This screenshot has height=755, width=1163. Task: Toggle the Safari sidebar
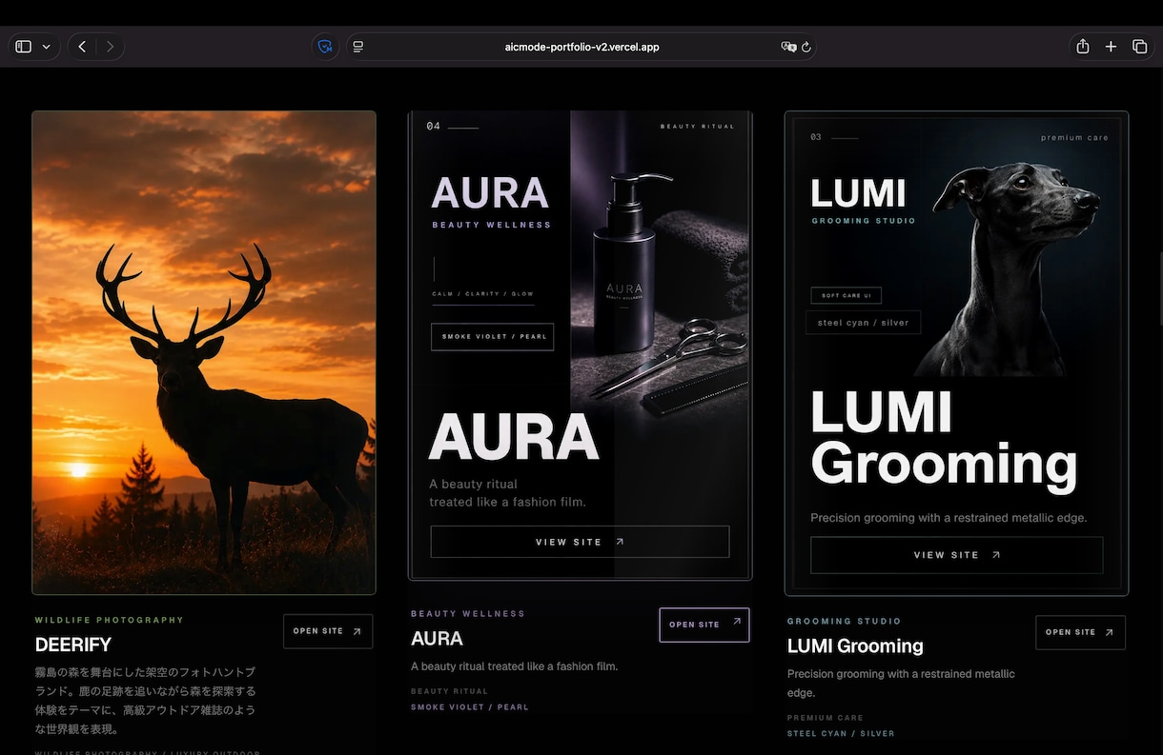(x=24, y=47)
